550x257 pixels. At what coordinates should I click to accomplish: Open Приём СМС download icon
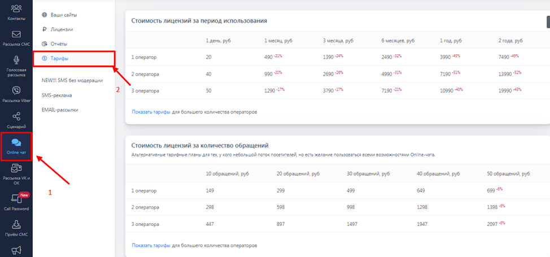point(16,224)
